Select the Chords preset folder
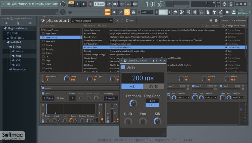The height and width of the screenshot is (143, 252). pos(49,45)
